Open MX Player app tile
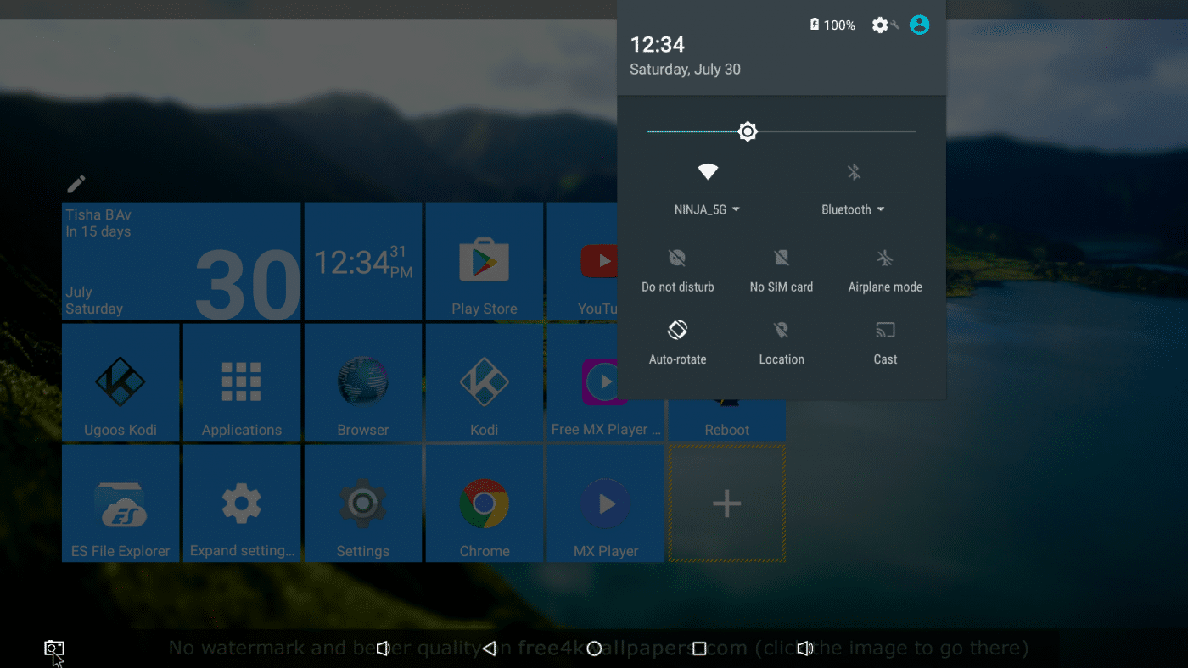Screen dimensions: 1188x668 [606, 504]
